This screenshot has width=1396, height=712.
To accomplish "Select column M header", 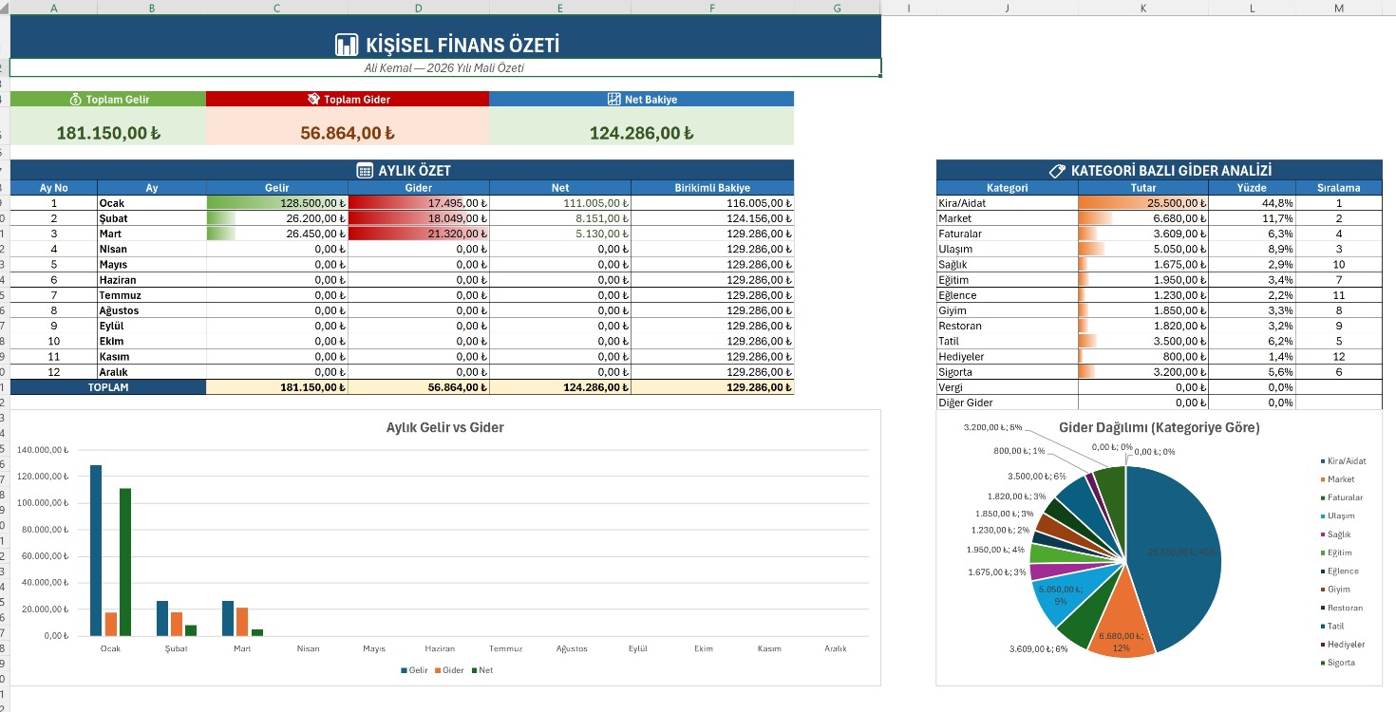I will (1339, 8).
